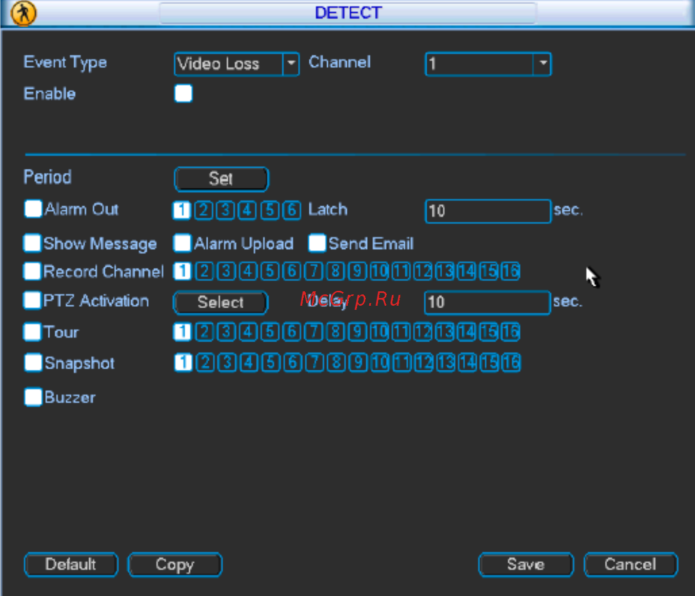This screenshot has width=695, height=596.
Task: Tick the Enable checkbox
Action: pyautogui.click(x=183, y=93)
